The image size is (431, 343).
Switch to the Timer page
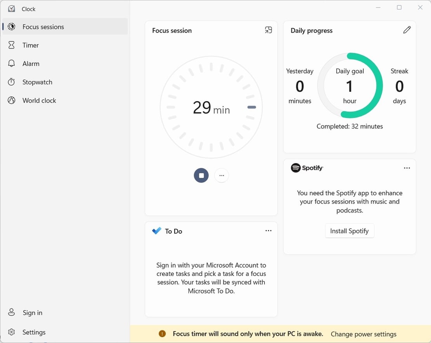point(65,45)
